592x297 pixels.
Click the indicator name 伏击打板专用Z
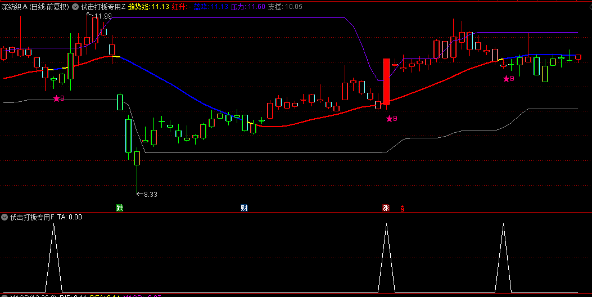(x=103, y=7)
